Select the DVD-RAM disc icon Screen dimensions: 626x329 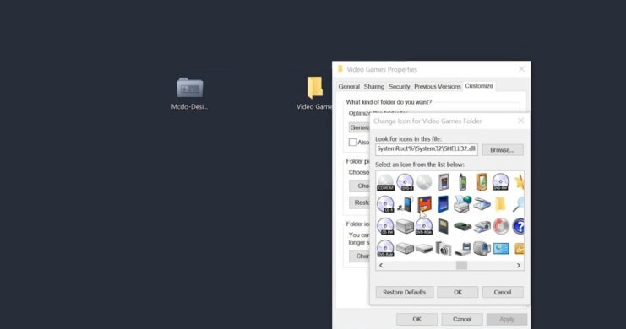(385, 249)
